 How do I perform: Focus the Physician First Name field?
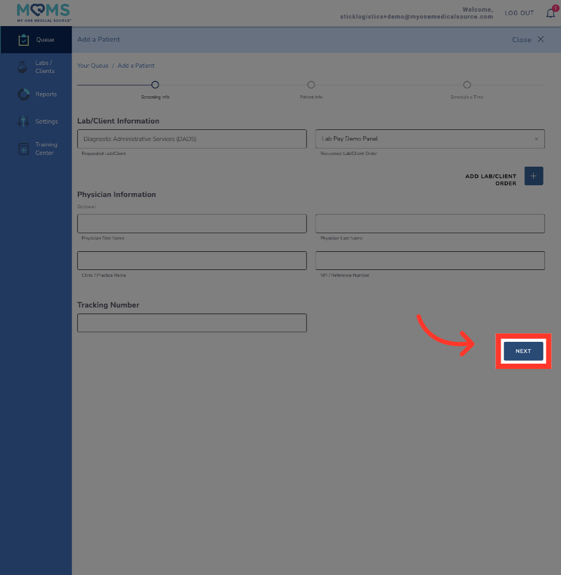[192, 224]
